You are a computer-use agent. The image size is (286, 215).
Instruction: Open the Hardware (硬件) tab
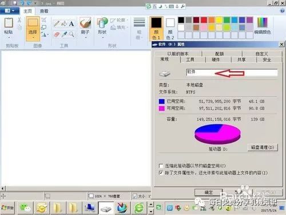tap(216, 60)
